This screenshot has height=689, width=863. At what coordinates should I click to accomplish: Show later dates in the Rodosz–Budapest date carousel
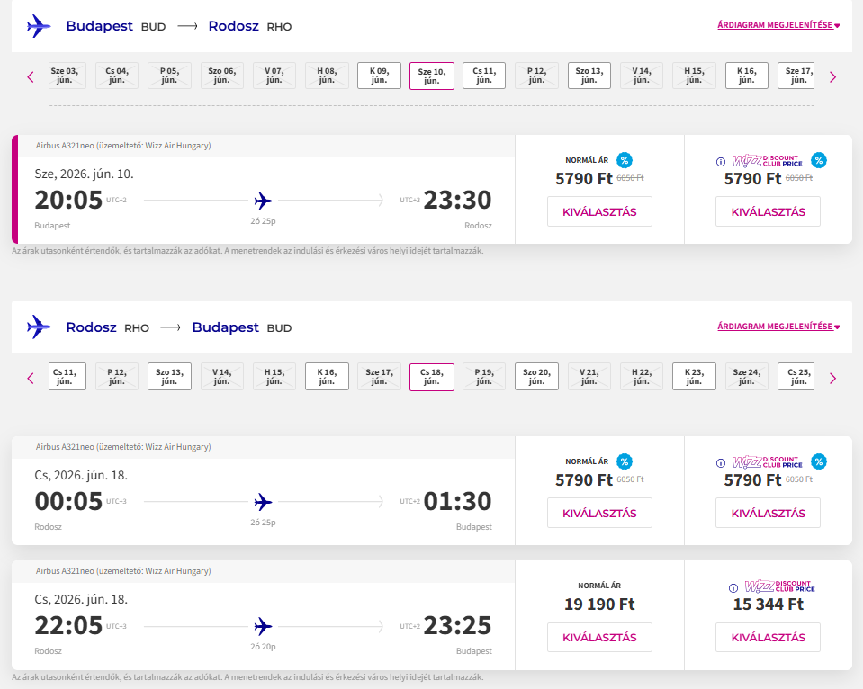click(x=832, y=379)
